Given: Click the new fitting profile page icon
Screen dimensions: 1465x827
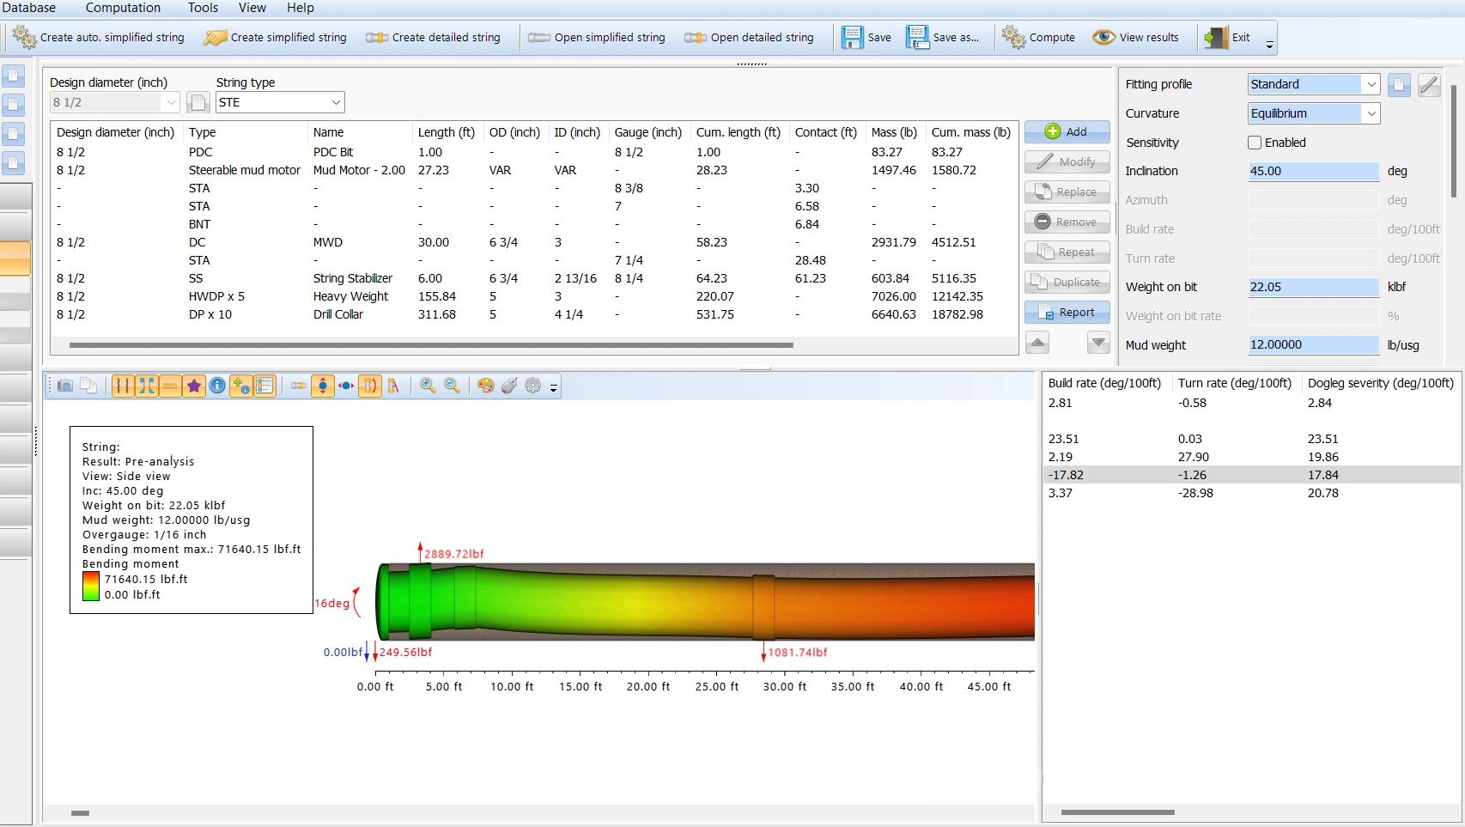Looking at the screenshot, I should 1399,84.
